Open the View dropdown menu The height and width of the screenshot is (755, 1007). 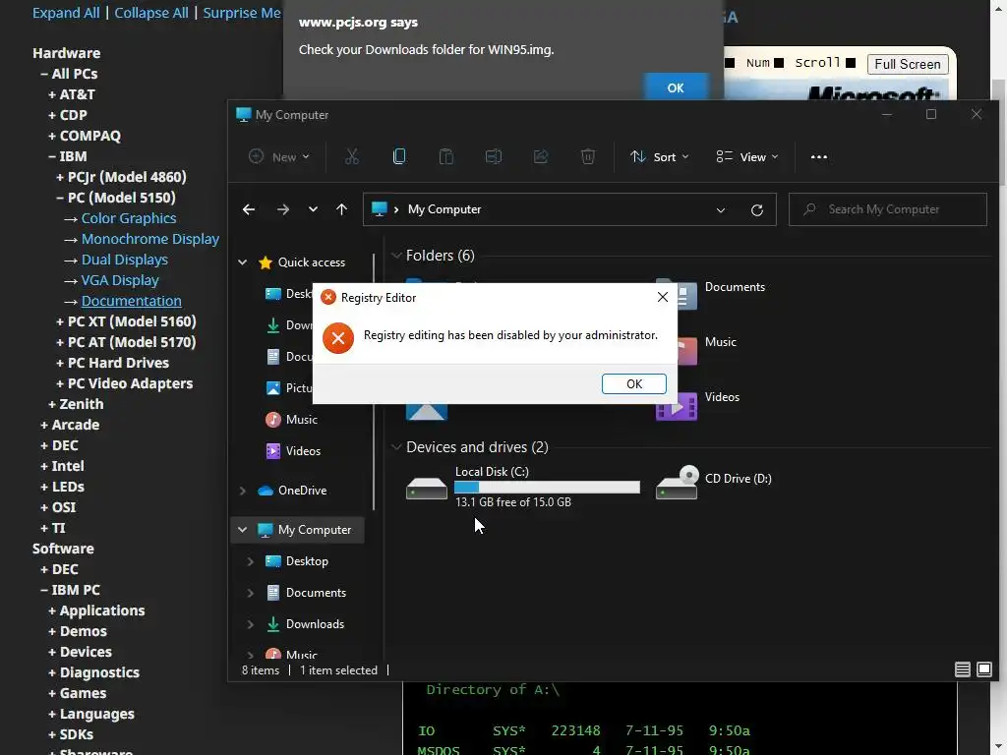click(747, 156)
